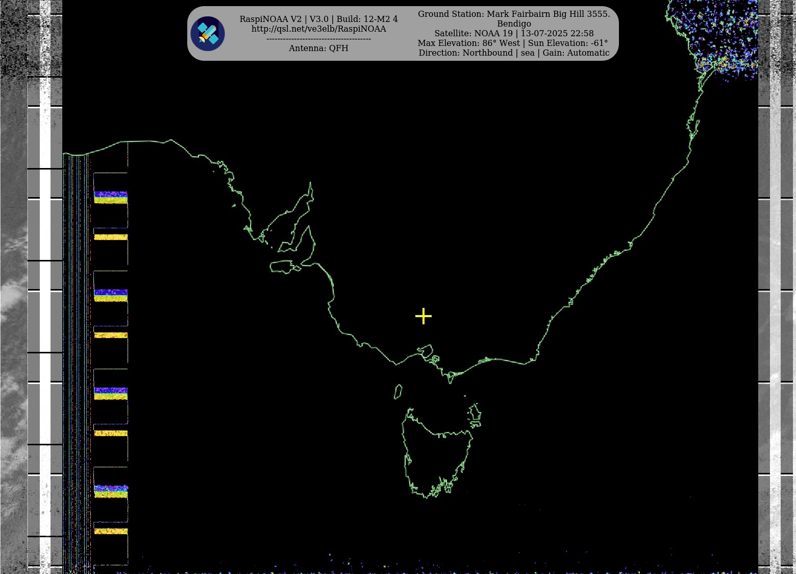This screenshot has width=796, height=574.
Task: Click the colored noise patch in top-right
Action: [725, 36]
